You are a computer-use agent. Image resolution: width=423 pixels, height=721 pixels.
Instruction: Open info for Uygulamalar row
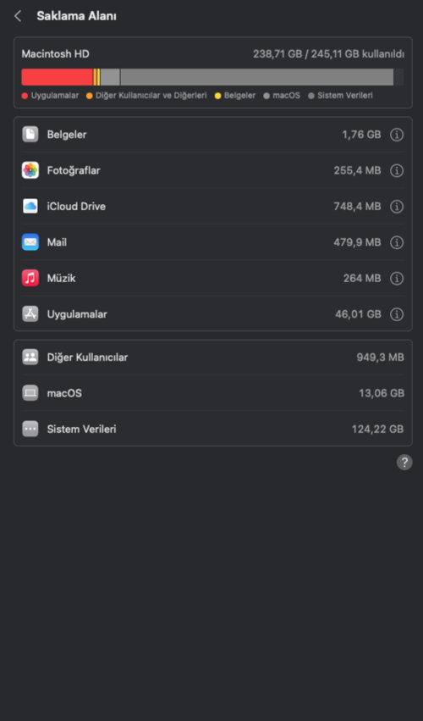(397, 314)
